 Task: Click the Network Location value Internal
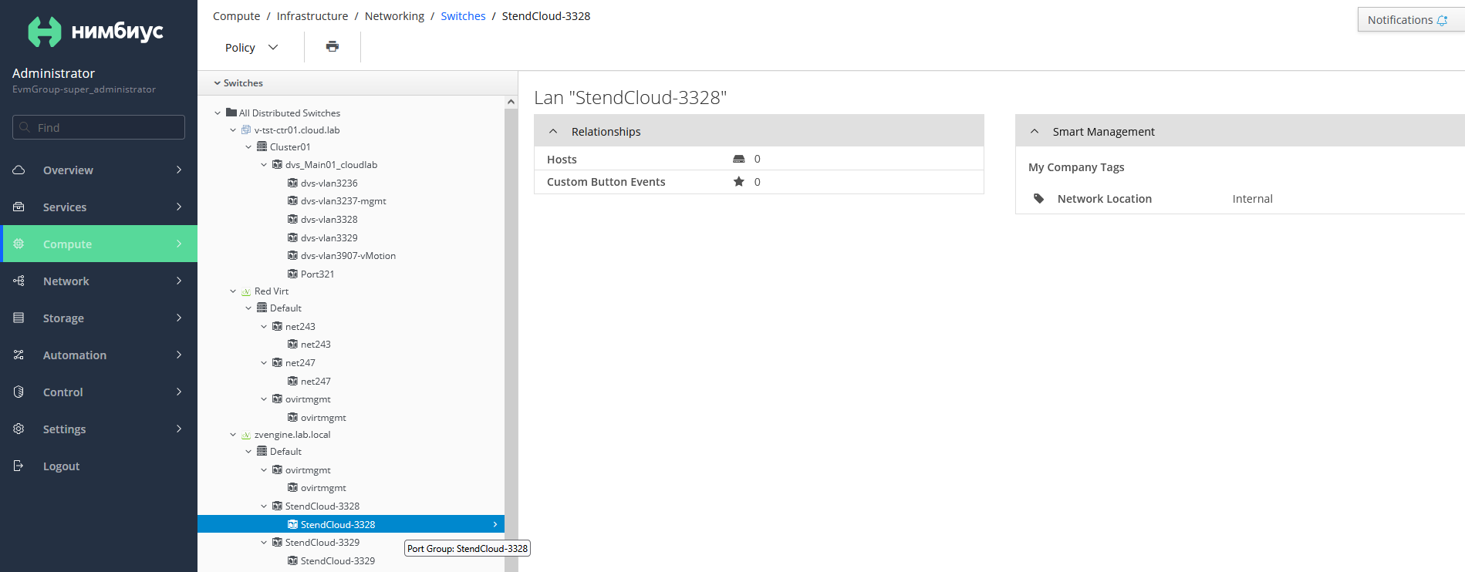(1252, 199)
